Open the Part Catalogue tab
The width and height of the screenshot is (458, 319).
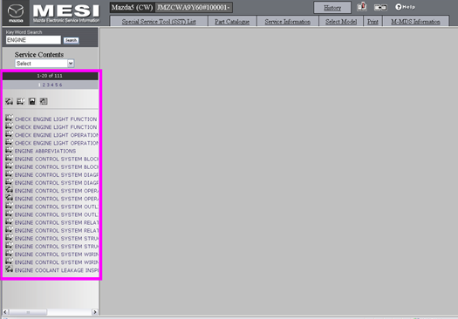pyautogui.click(x=232, y=22)
